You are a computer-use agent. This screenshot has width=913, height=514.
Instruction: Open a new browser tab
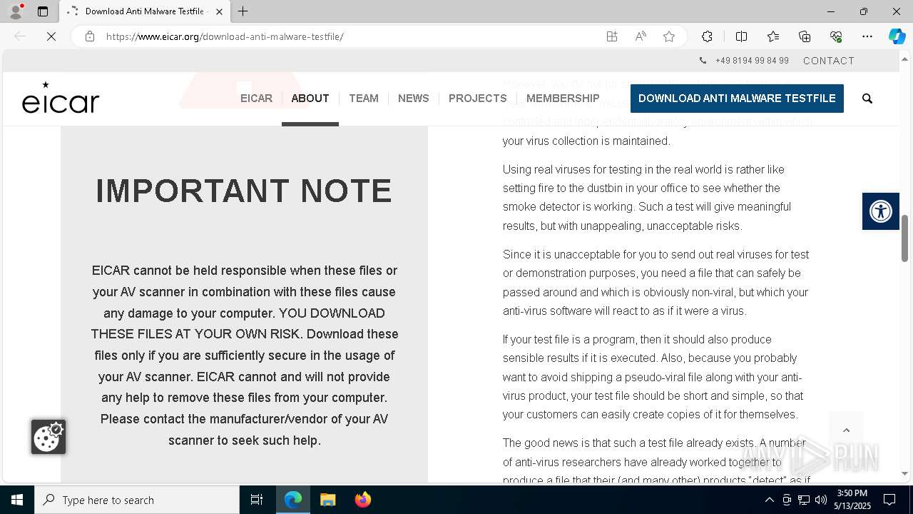coord(243,11)
